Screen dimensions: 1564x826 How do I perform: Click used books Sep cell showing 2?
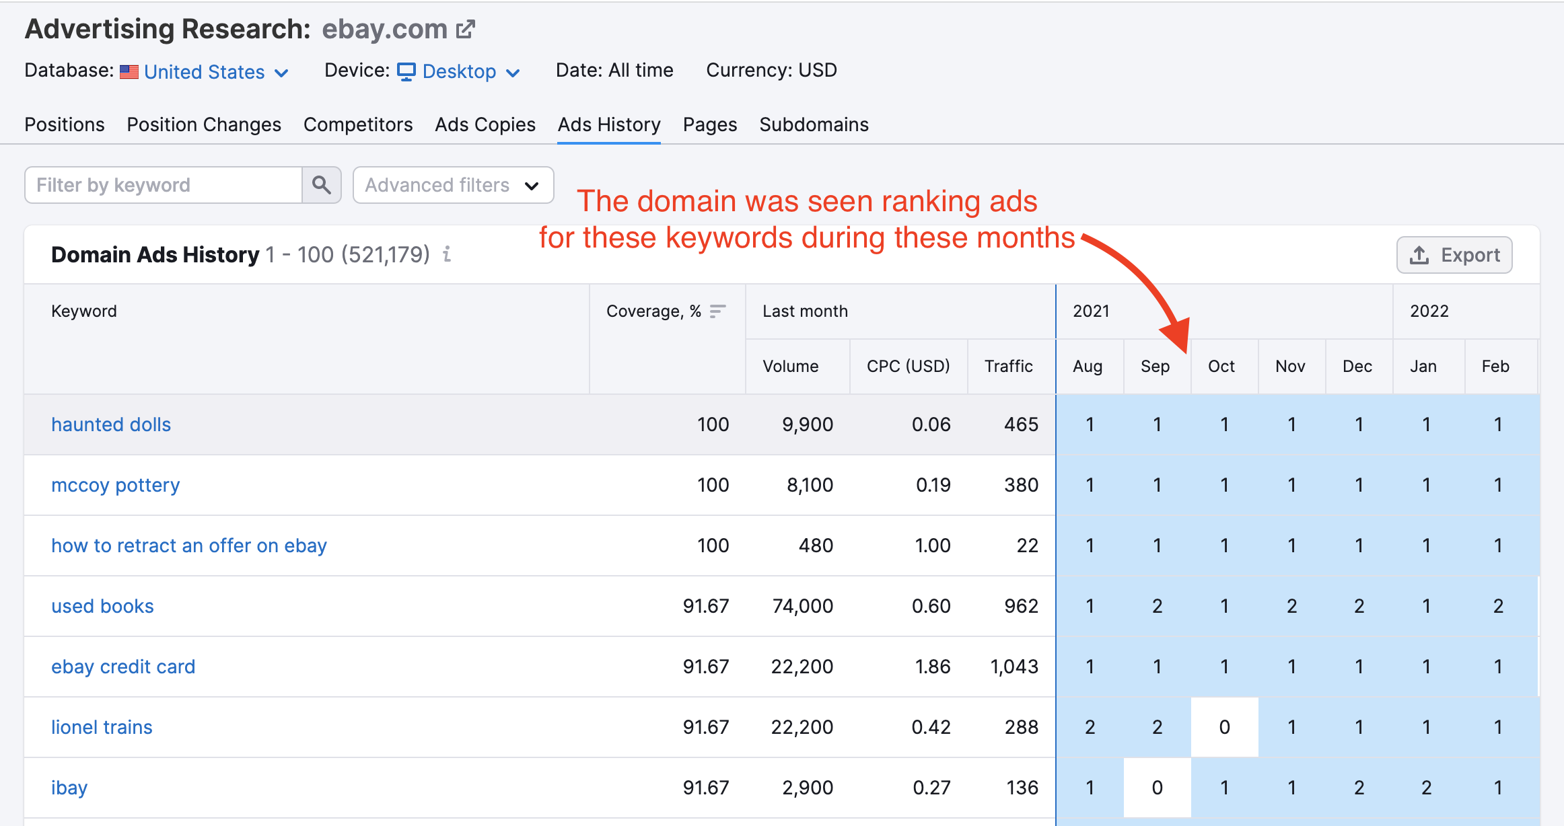click(1158, 606)
